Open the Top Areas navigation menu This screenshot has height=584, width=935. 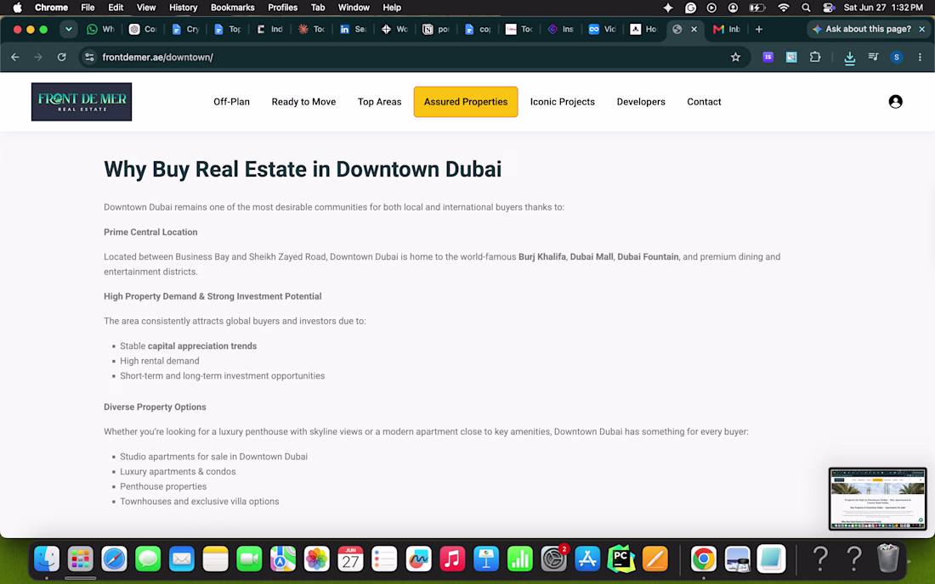379,102
